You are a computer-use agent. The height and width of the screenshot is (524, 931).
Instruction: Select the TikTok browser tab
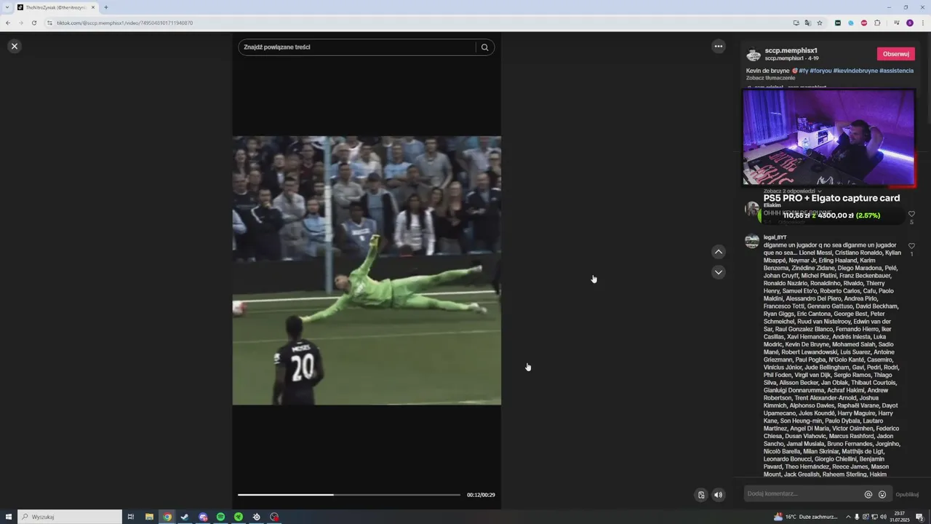point(56,7)
